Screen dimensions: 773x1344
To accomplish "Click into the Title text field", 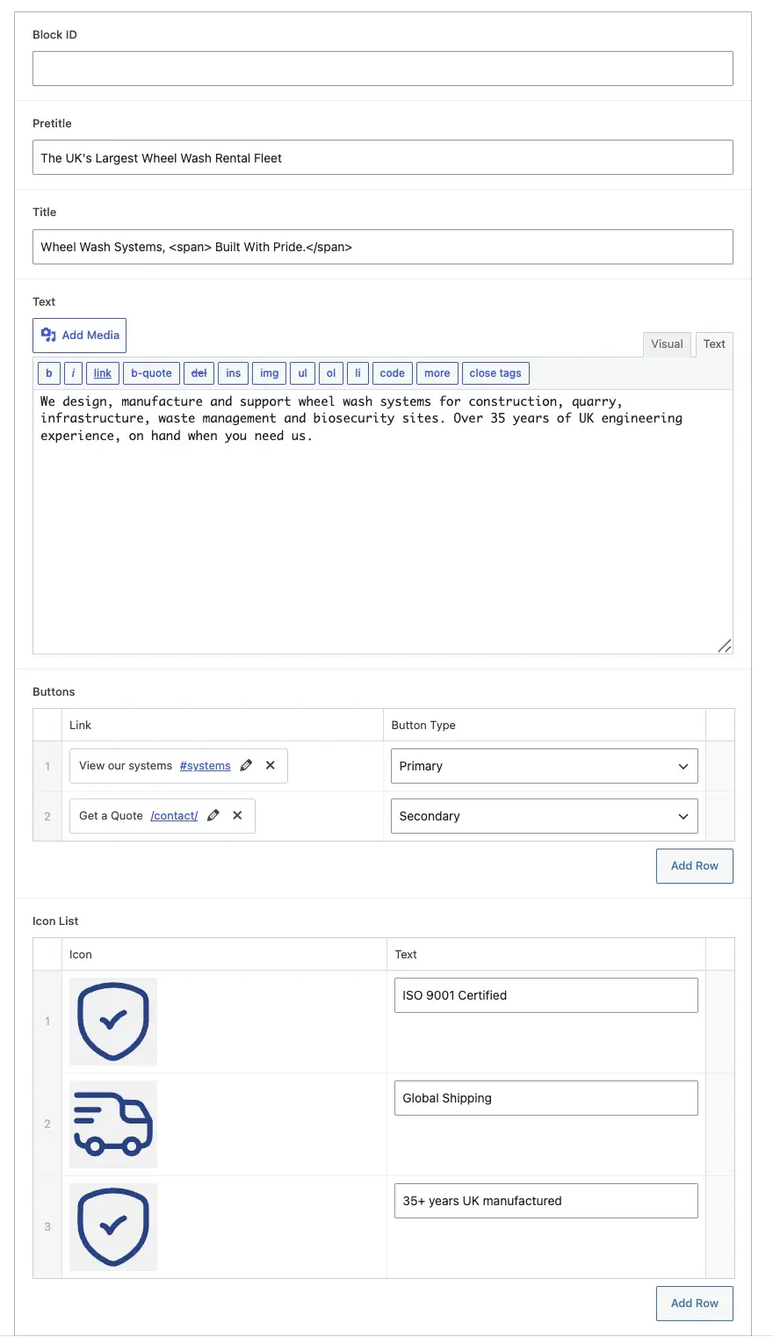I will pos(383,247).
